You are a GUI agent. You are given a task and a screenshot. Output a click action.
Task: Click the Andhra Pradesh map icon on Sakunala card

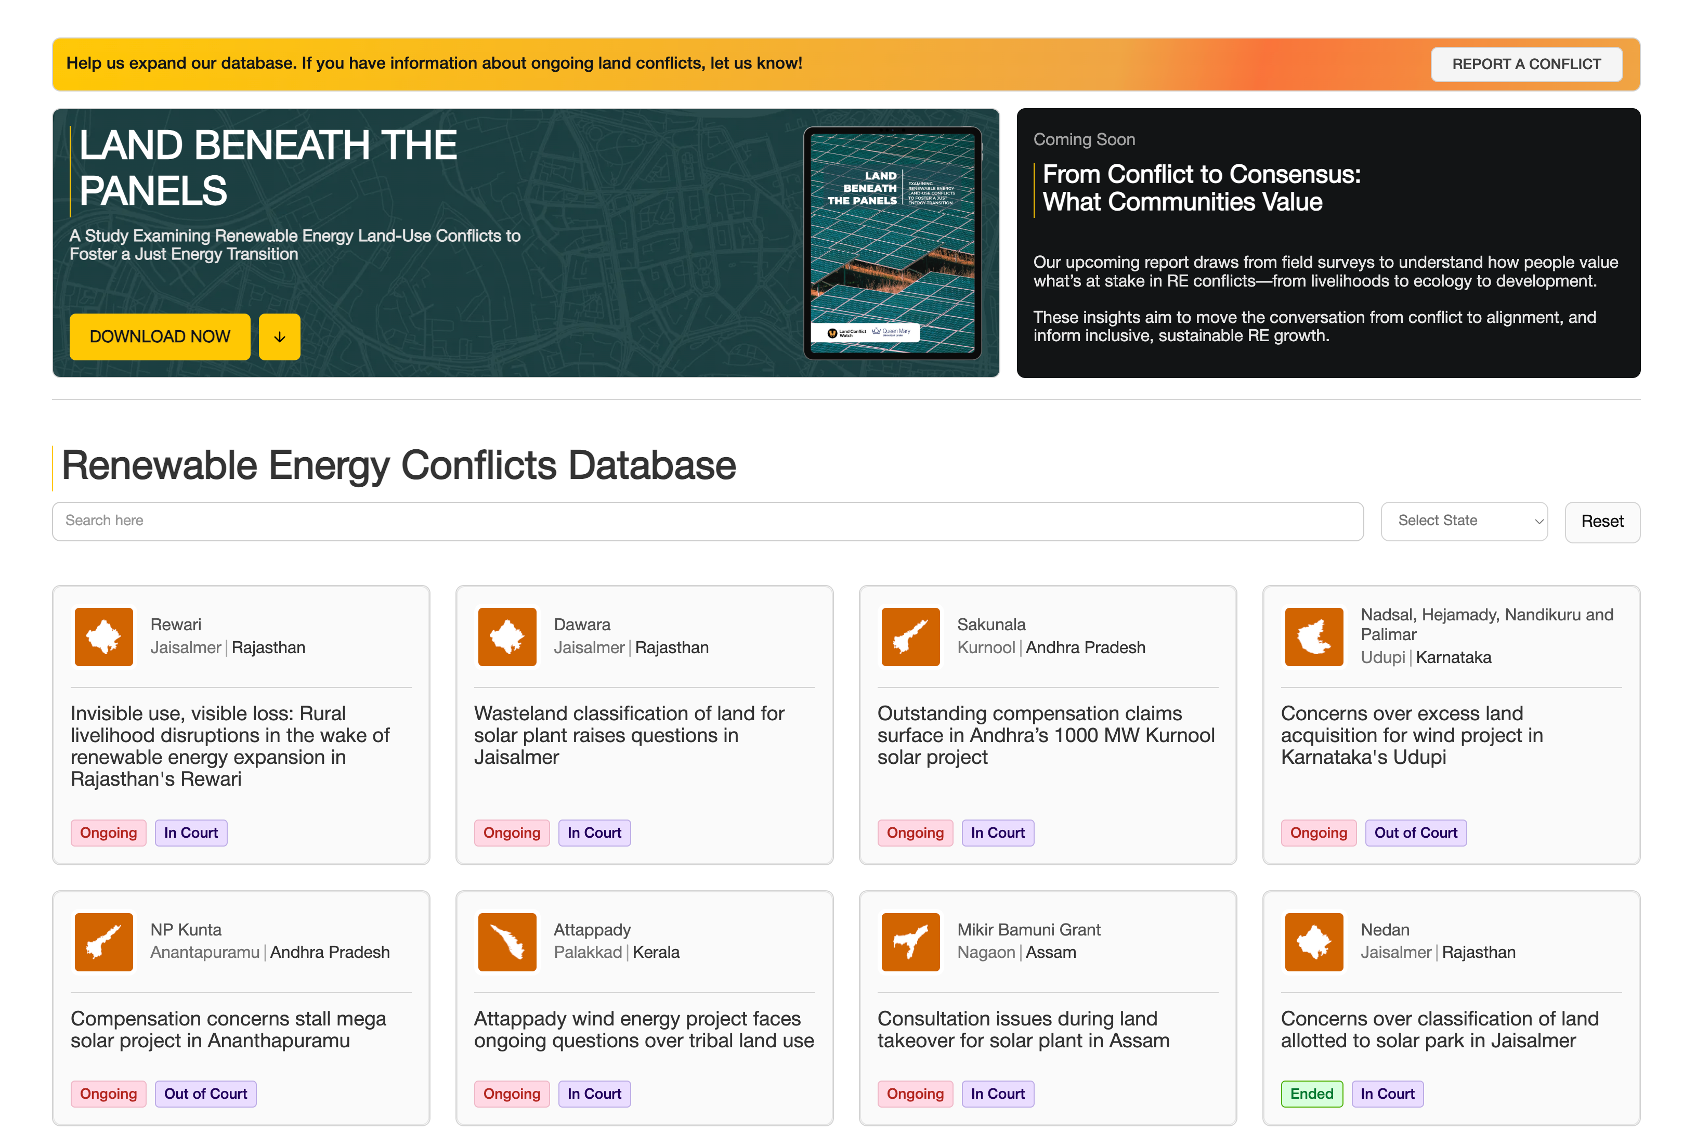(910, 636)
